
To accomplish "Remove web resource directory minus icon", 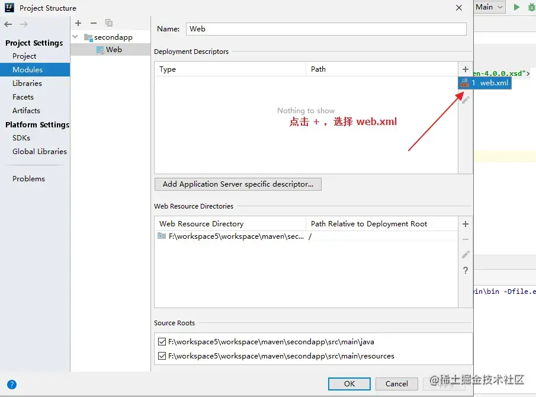I will click(x=466, y=239).
